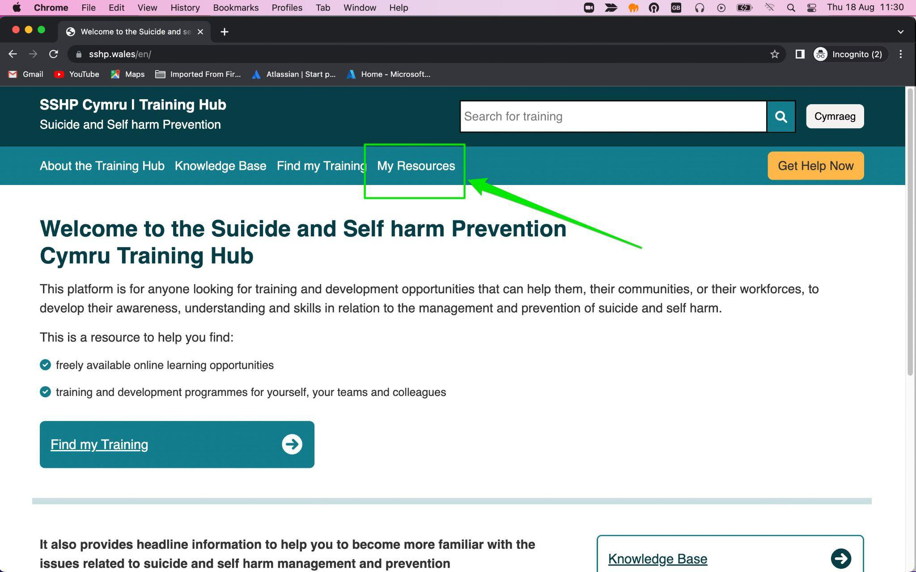Click the notification center icon in menu bar

pos(813,8)
